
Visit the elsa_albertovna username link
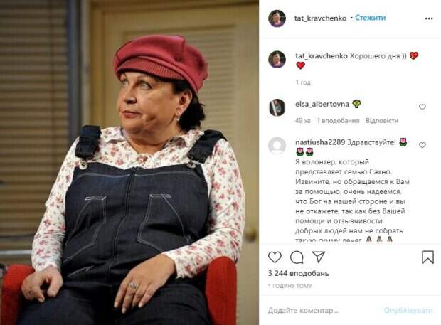322,104
